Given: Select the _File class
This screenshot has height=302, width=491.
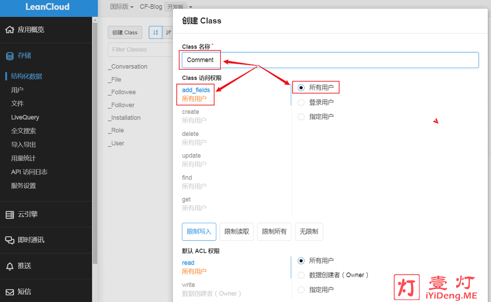Looking at the screenshot, I should coord(115,80).
